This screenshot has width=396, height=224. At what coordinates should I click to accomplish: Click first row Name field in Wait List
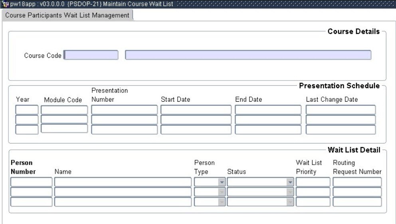point(123,182)
